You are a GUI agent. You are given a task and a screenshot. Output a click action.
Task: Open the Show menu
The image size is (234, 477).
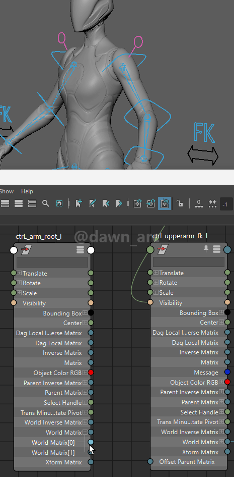[7, 191]
